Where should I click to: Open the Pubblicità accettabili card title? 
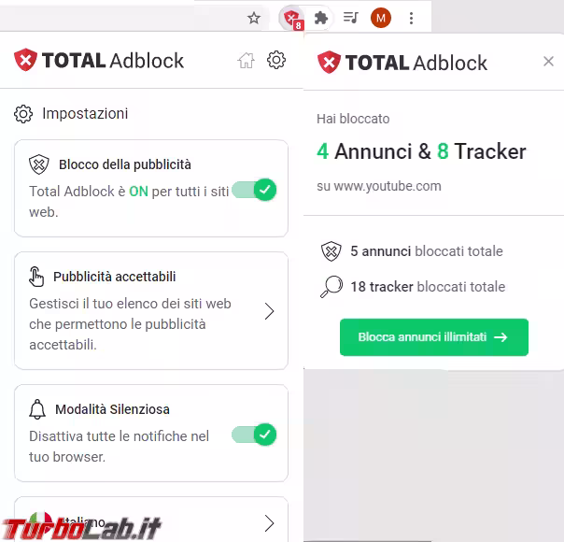tap(114, 277)
